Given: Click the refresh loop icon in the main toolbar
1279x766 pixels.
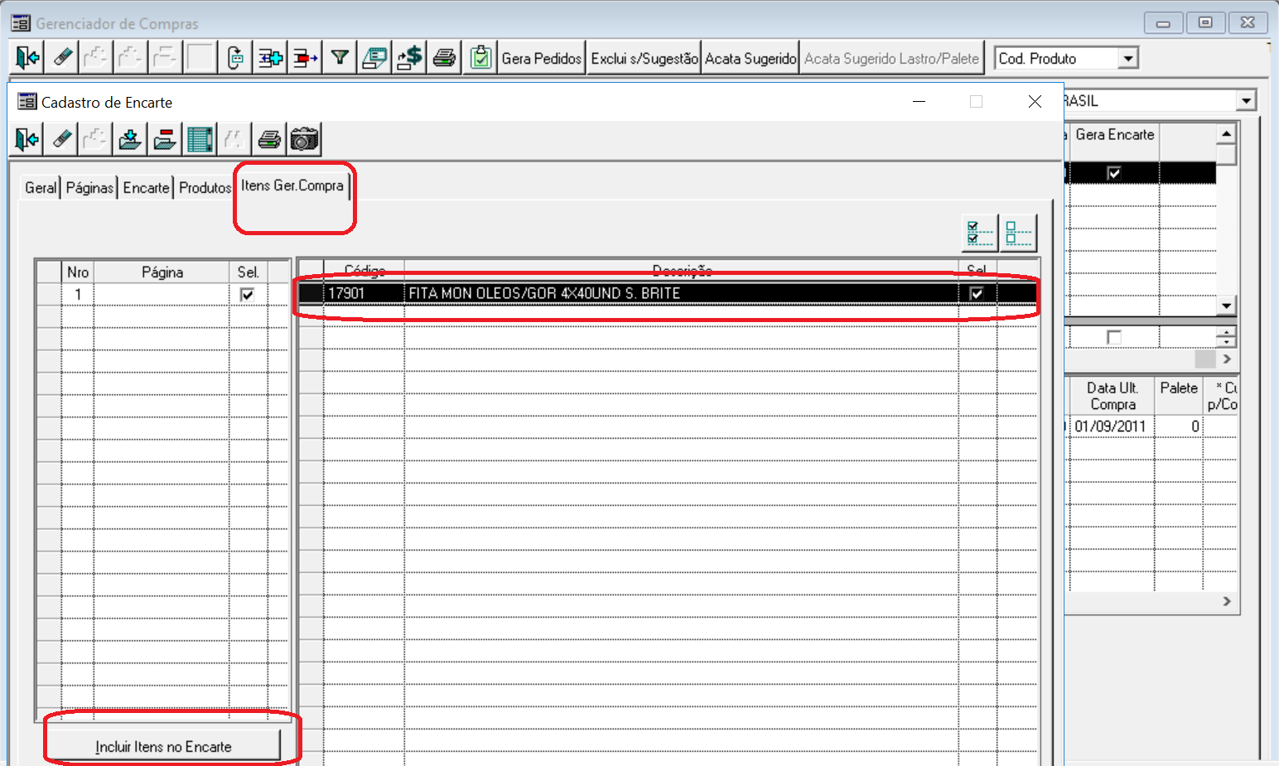Looking at the screenshot, I should (x=236, y=58).
